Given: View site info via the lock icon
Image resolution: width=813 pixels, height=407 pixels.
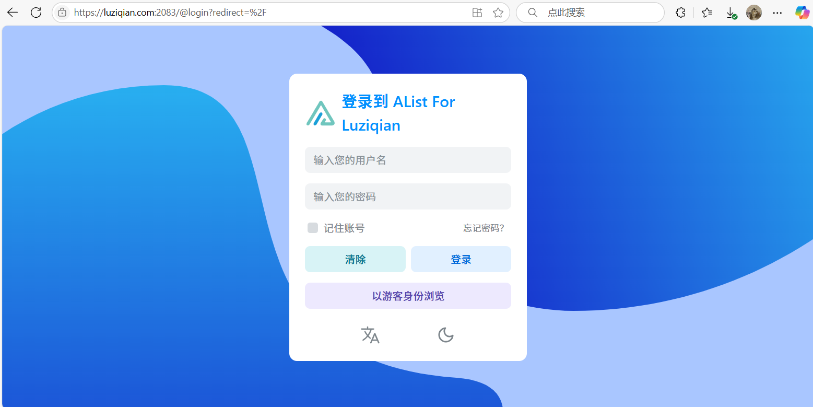Looking at the screenshot, I should (x=62, y=13).
